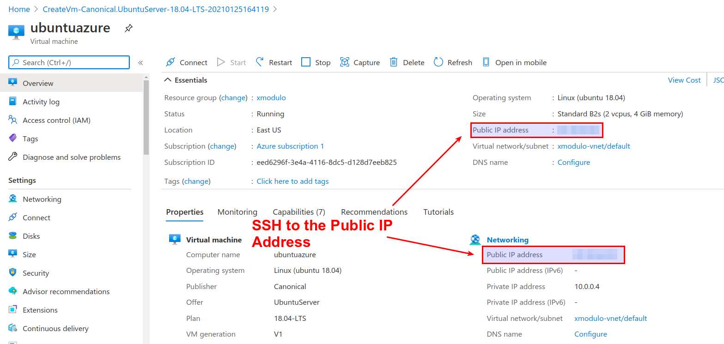Click the Location value East US
This screenshot has height=344, width=724.
[269, 130]
